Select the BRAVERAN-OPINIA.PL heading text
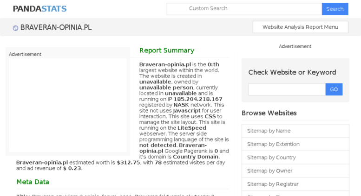Viewport: 361px width, 196px height. click(56, 27)
